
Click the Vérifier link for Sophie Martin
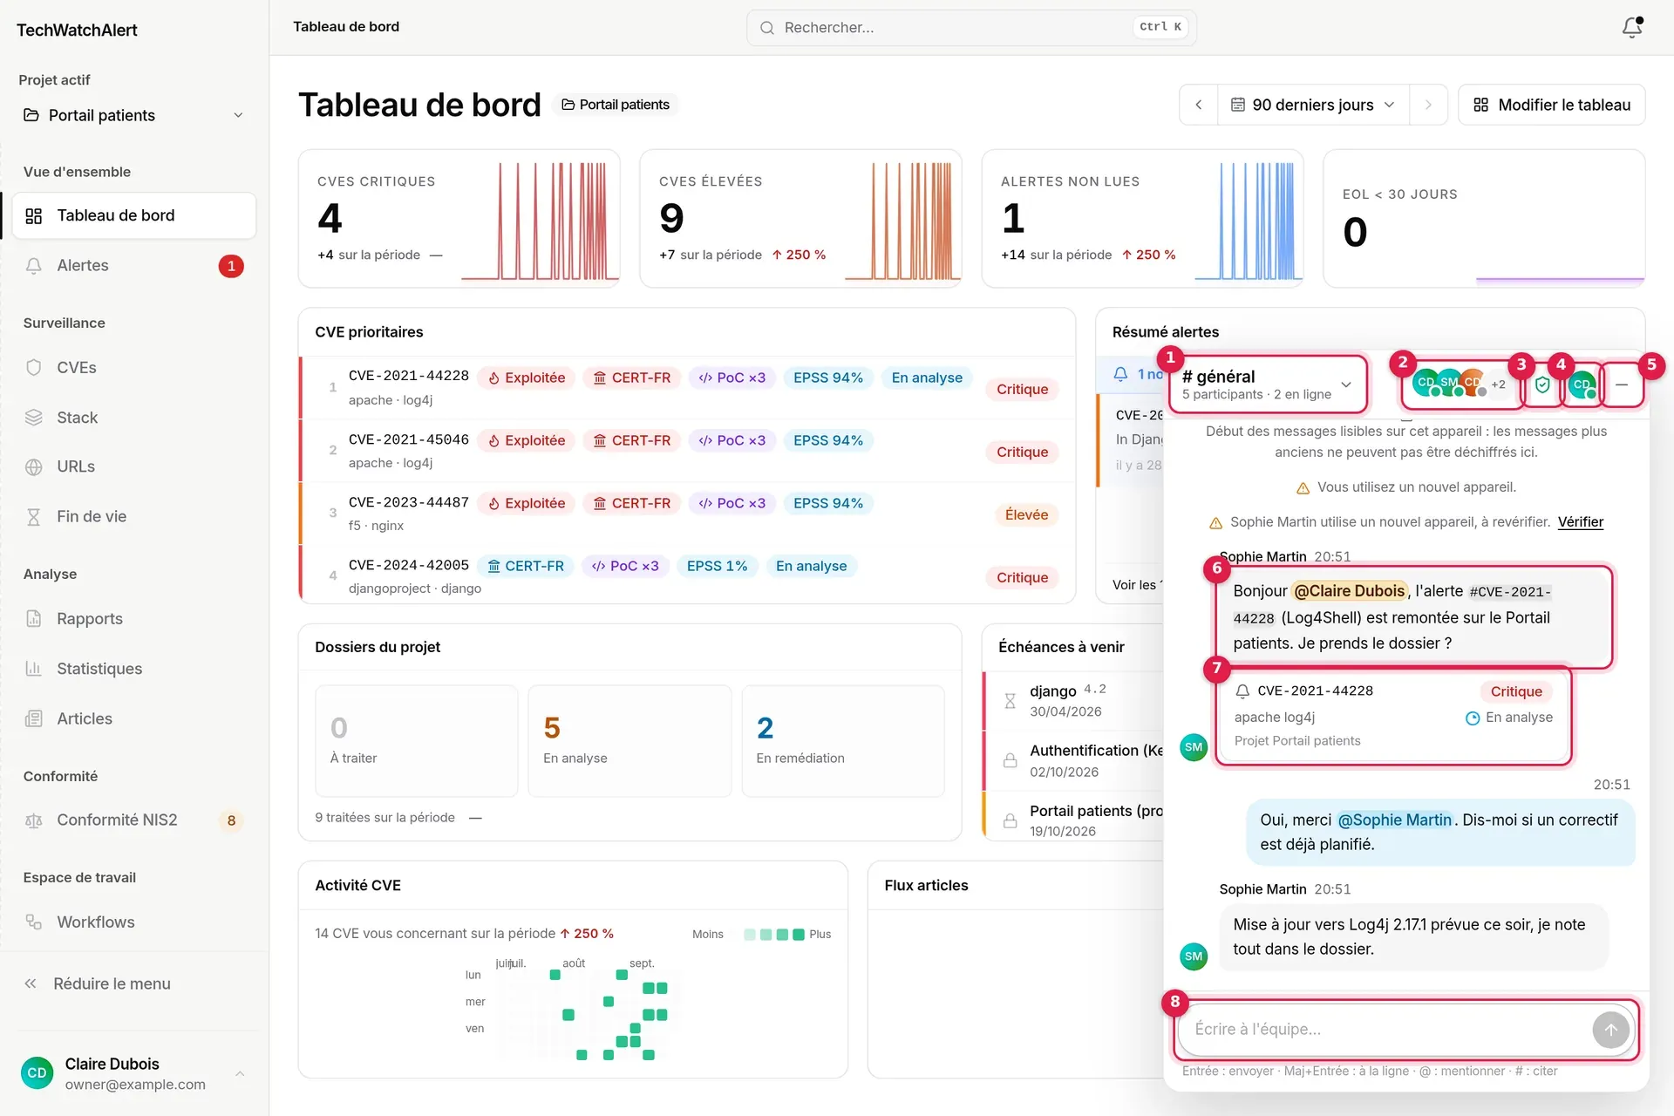[1580, 522]
